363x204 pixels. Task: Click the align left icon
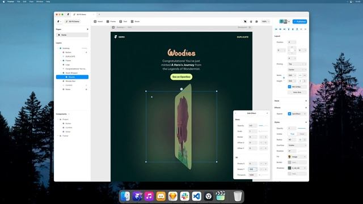(276, 29)
